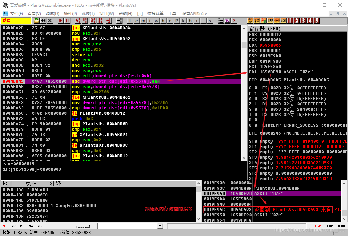Open the 调试(D) menu
The image size is (348, 236).
(52, 14)
